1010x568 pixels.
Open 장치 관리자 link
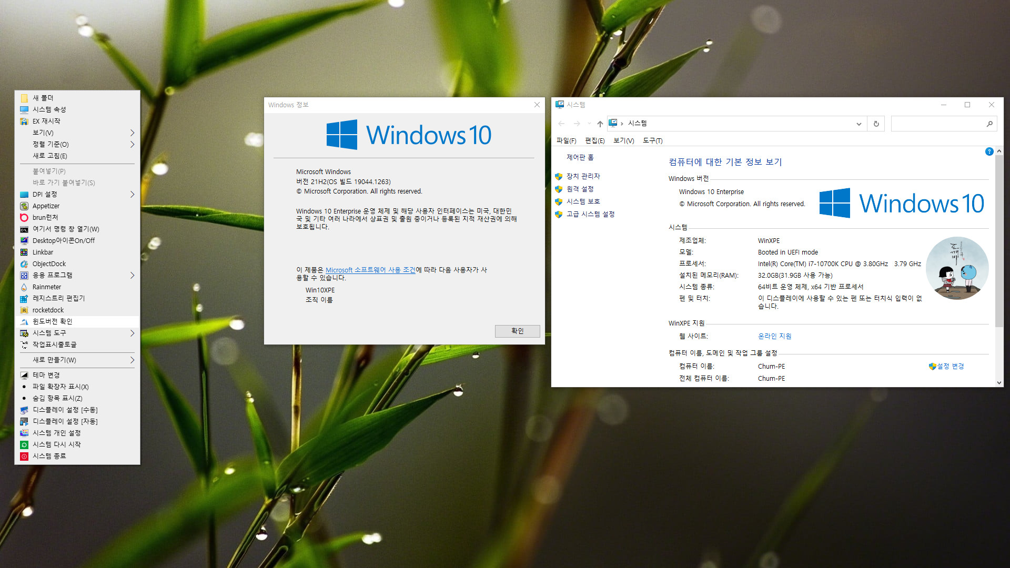tap(583, 176)
